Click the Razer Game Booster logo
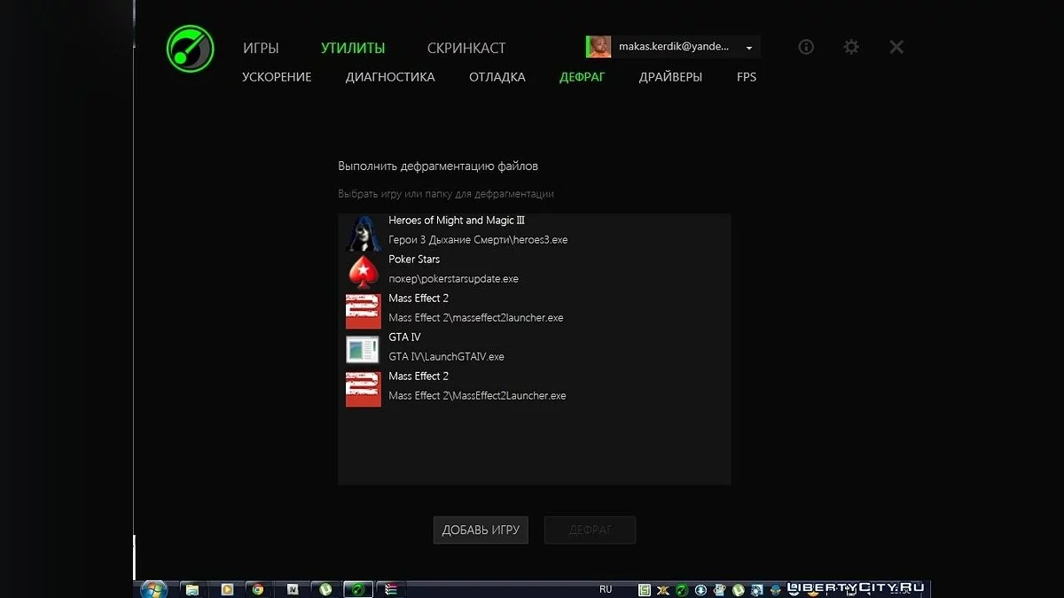Image resolution: width=1064 pixels, height=598 pixels. [189, 48]
